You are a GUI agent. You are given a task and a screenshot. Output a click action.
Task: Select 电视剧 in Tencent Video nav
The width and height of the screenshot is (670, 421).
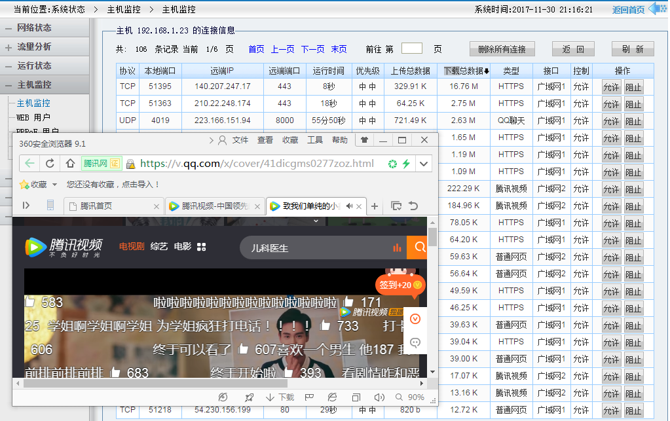[x=132, y=246]
